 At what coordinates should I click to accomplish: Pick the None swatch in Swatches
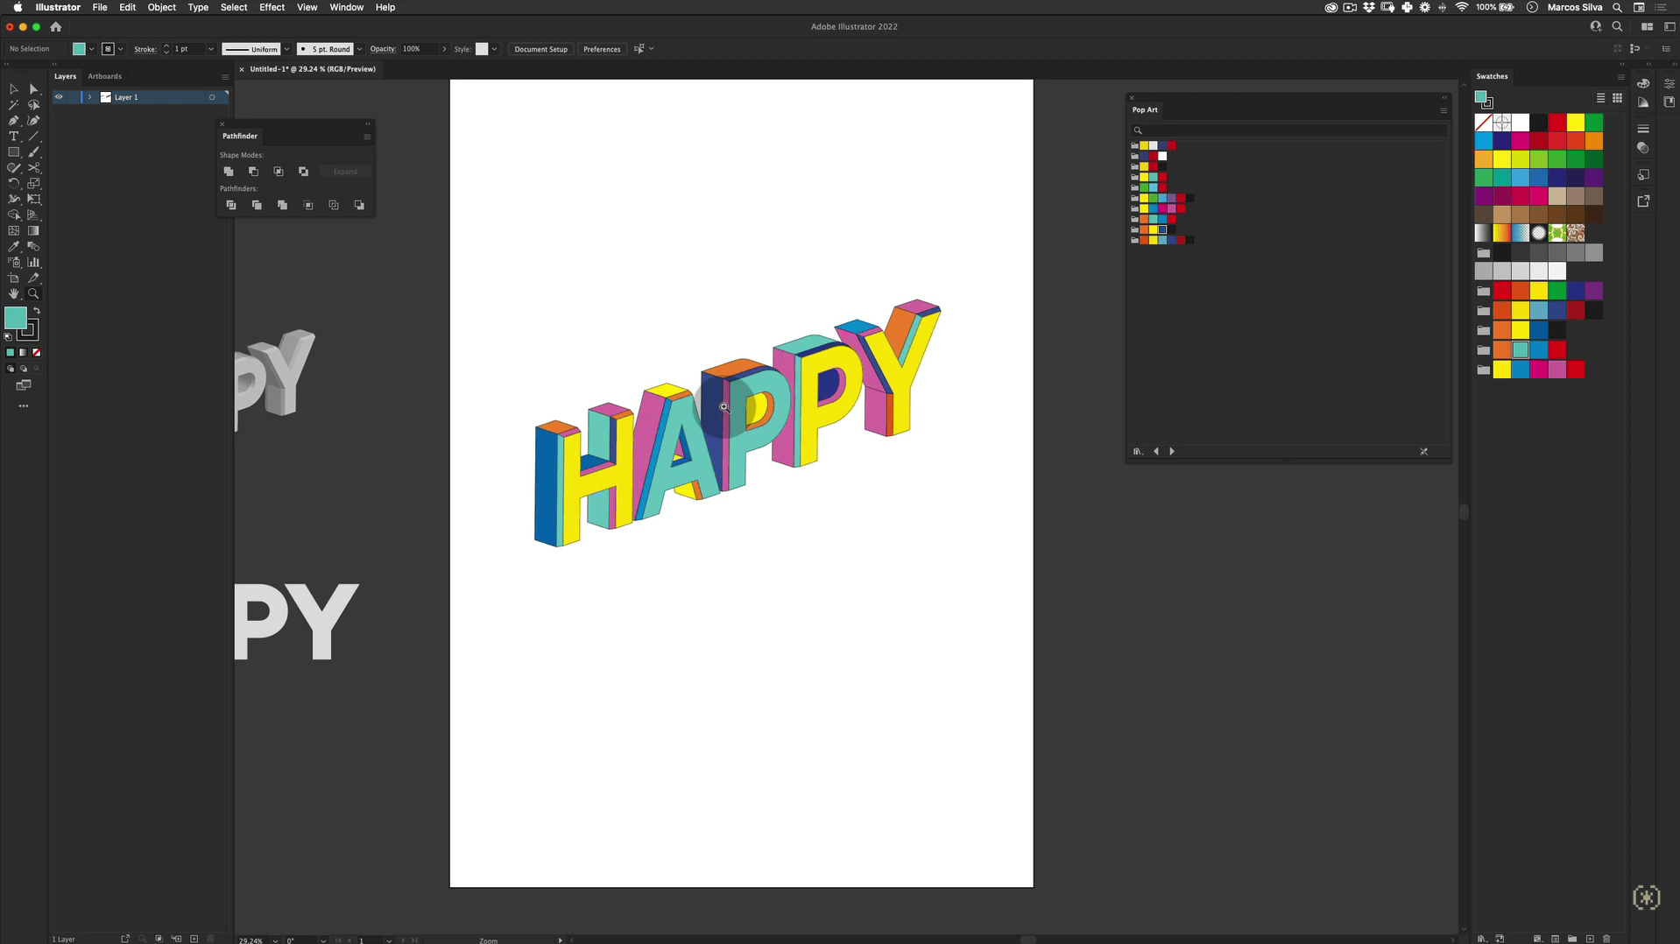pyautogui.click(x=1483, y=123)
